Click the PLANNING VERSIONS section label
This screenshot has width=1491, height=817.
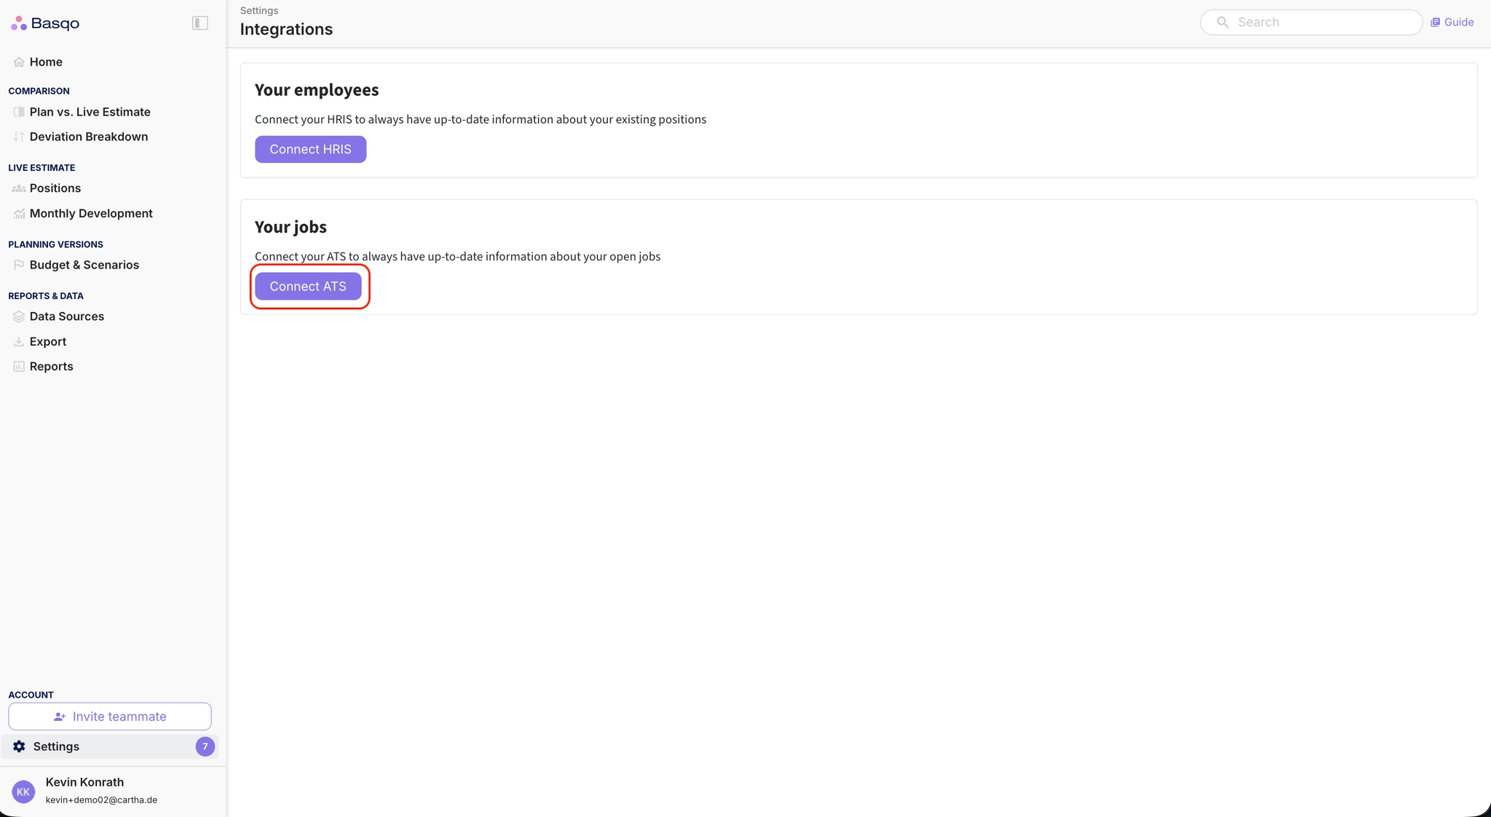pyautogui.click(x=55, y=244)
